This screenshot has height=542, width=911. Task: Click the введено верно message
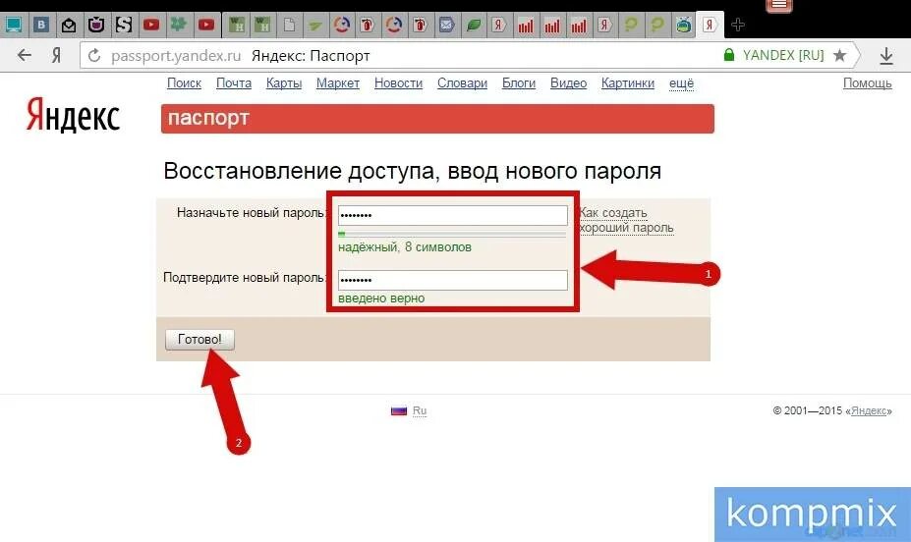(x=381, y=298)
